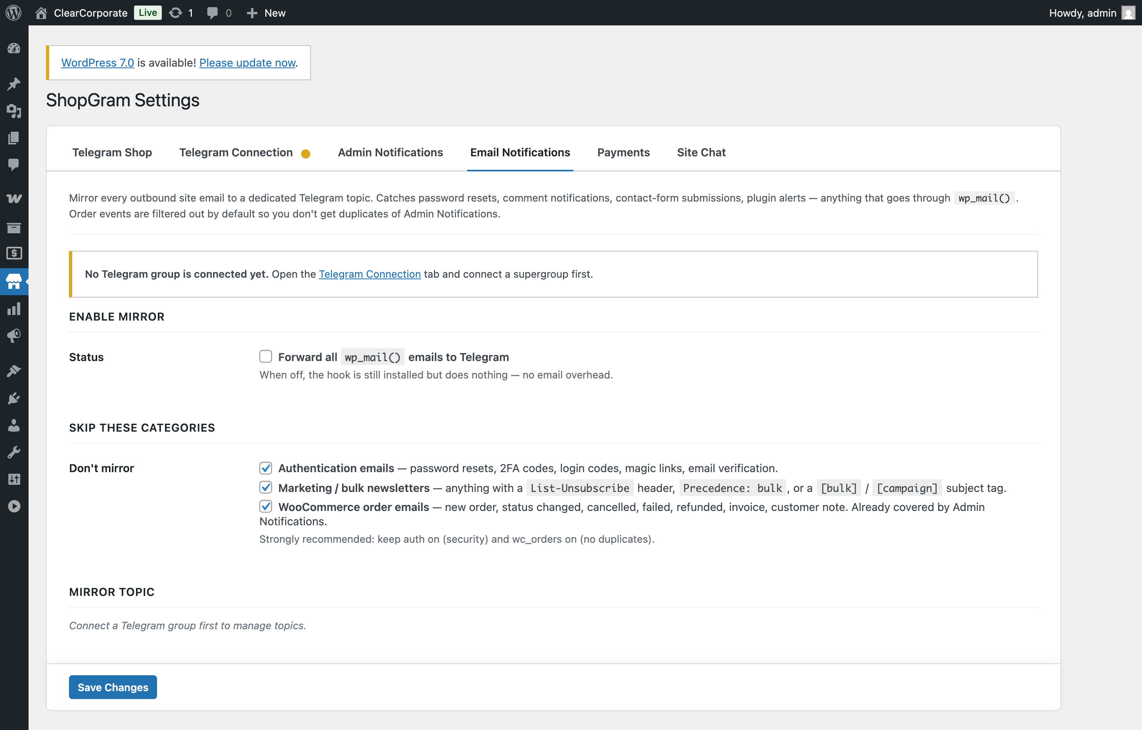
Task: Click the MIRROR TOPIC section heading
Action: (112, 592)
